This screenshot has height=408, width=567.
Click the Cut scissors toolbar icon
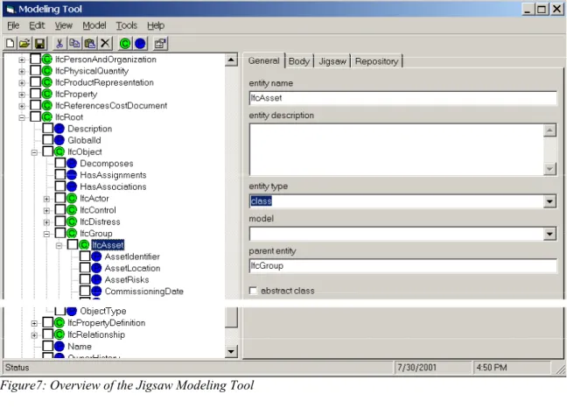(x=59, y=44)
